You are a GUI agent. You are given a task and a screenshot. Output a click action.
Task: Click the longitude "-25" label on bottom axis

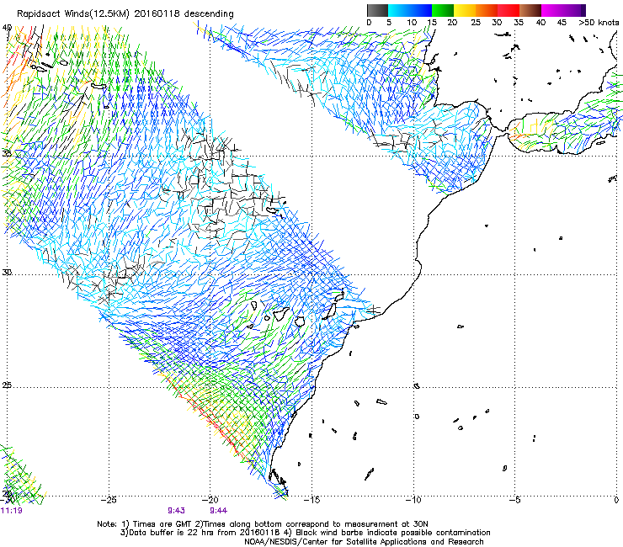(109, 500)
